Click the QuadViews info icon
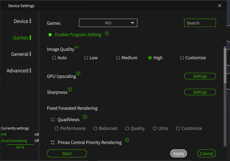This screenshot has width=230, height=161. click(x=85, y=117)
